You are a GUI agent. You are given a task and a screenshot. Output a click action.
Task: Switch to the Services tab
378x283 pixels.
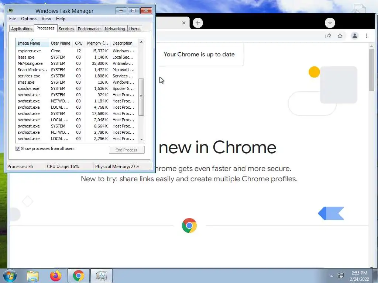[x=66, y=29]
